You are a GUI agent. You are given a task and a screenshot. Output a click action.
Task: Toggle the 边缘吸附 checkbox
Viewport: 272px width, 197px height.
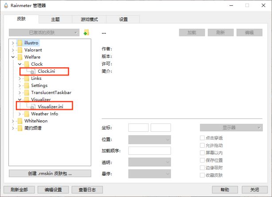coord(202,168)
